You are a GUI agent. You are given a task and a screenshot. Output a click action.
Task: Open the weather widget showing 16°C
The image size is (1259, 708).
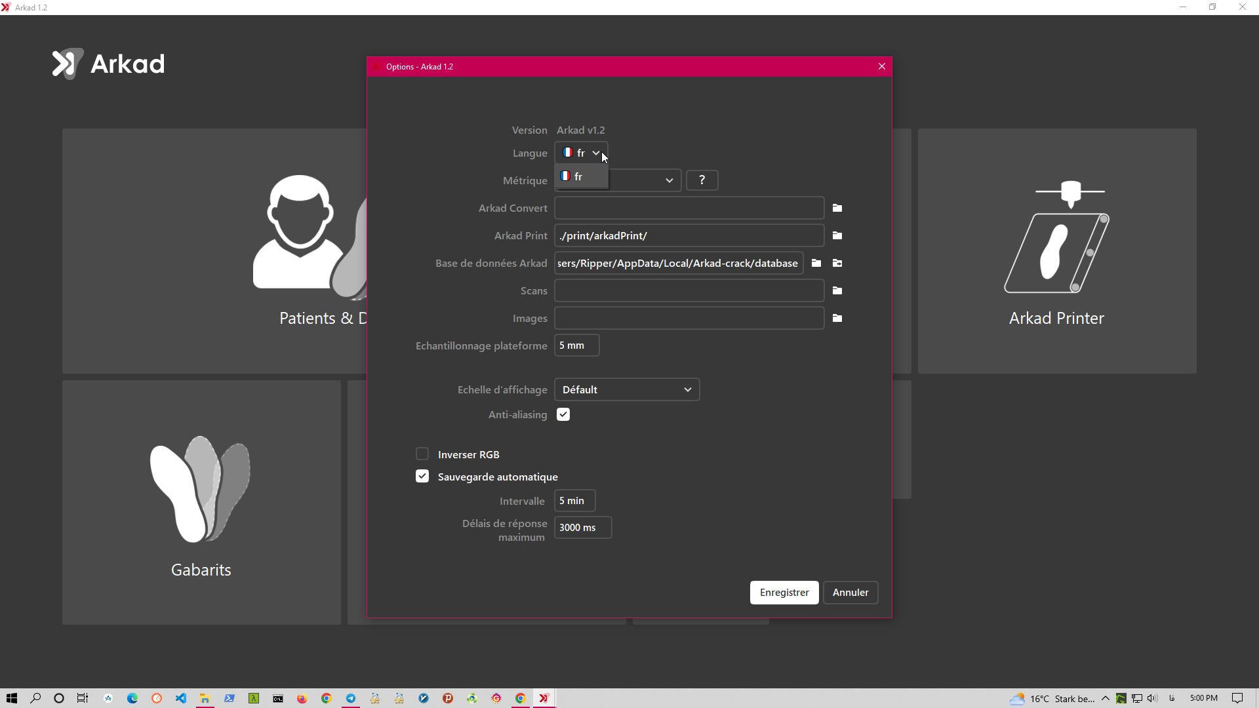coord(1052,698)
